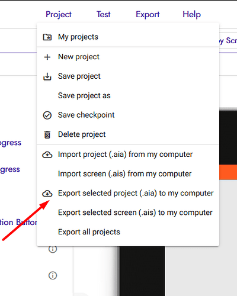Click the My projects folder icon
Viewport: 237px width, 296px height.
(x=47, y=37)
